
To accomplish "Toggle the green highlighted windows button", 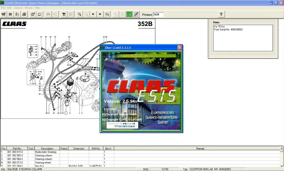I will pos(129,14).
